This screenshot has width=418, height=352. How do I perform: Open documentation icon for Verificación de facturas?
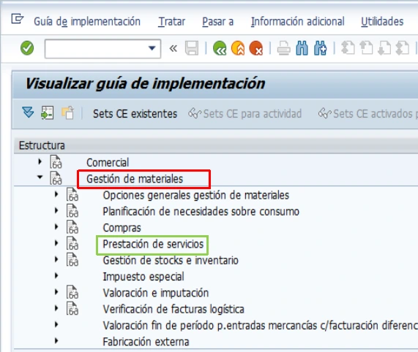point(72,308)
